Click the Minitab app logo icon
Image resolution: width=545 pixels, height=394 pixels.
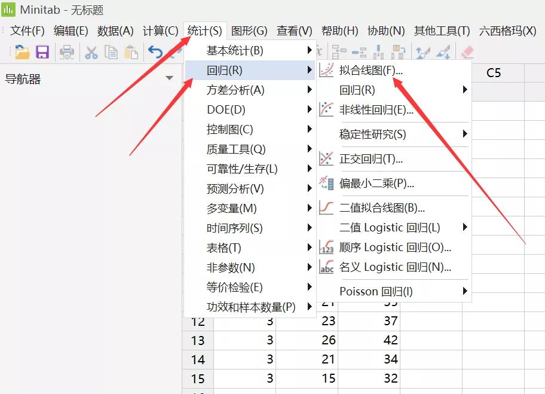pos(8,10)
